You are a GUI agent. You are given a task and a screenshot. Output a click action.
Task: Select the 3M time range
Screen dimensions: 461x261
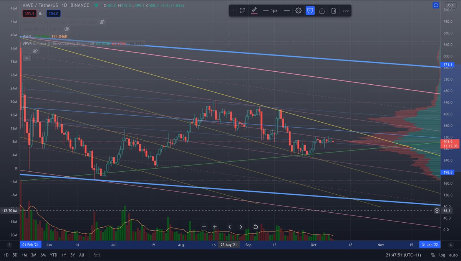[x=34, y=255]
